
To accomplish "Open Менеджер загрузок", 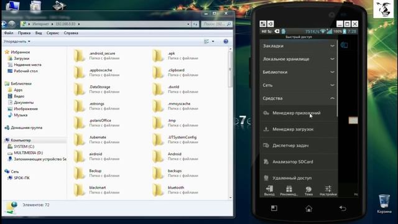I will click(x=298, y=129).
